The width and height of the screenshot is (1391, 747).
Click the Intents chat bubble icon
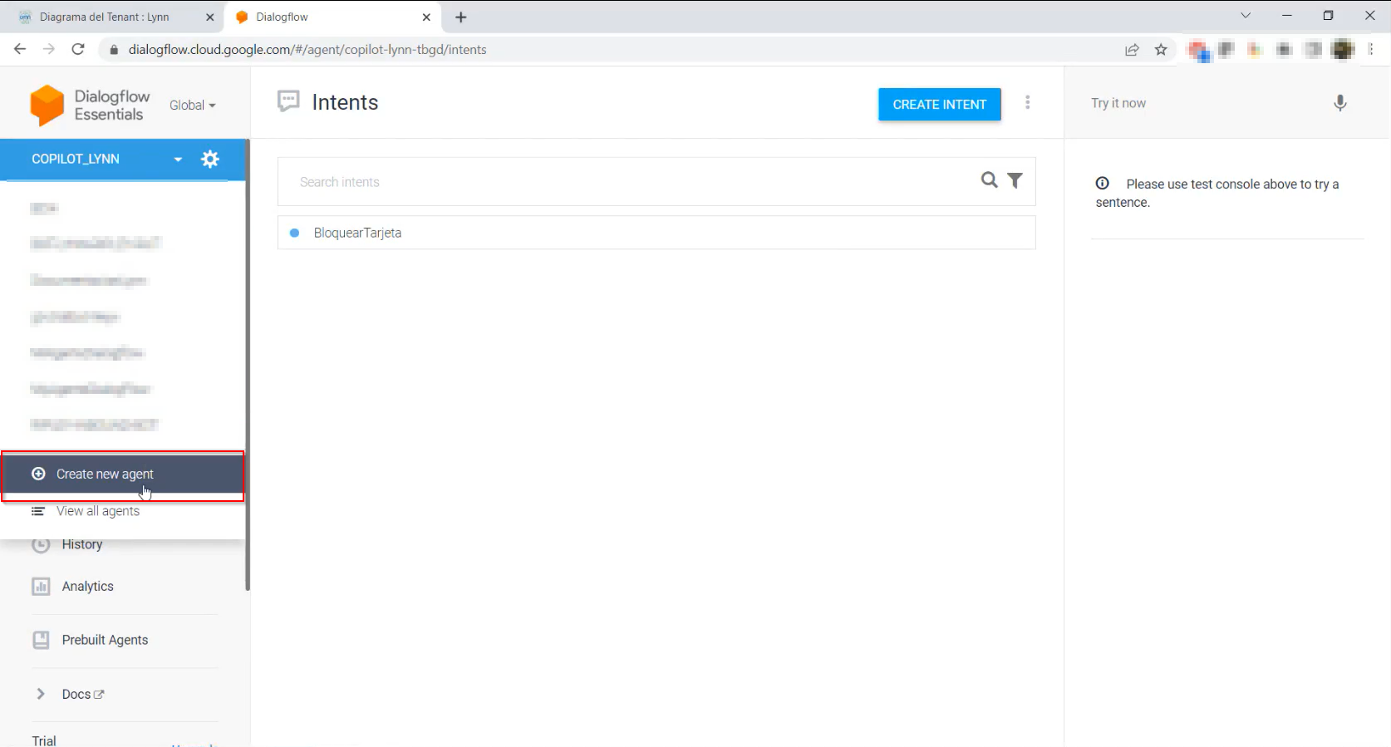(288, 101)
